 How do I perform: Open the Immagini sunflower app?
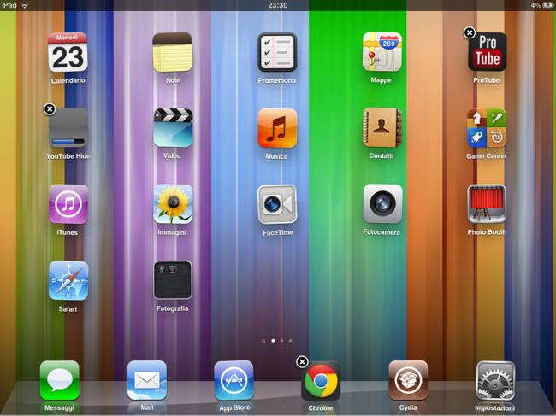tap(173, 204)
